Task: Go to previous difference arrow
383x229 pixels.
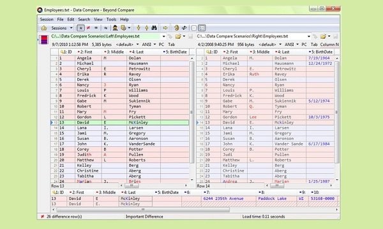Action: (x=146, y=28)
